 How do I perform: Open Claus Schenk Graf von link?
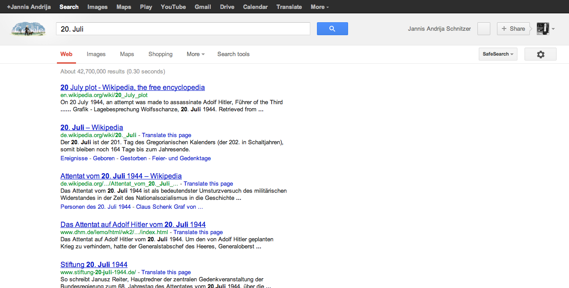(x=169, y=207)
